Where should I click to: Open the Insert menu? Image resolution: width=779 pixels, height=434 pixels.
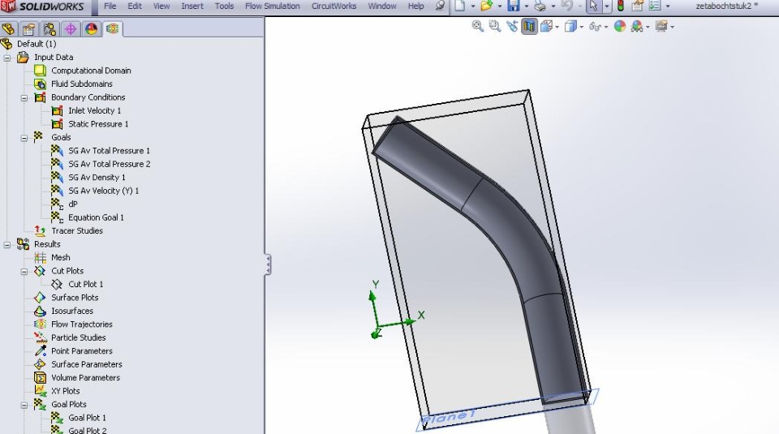(192, 6)
